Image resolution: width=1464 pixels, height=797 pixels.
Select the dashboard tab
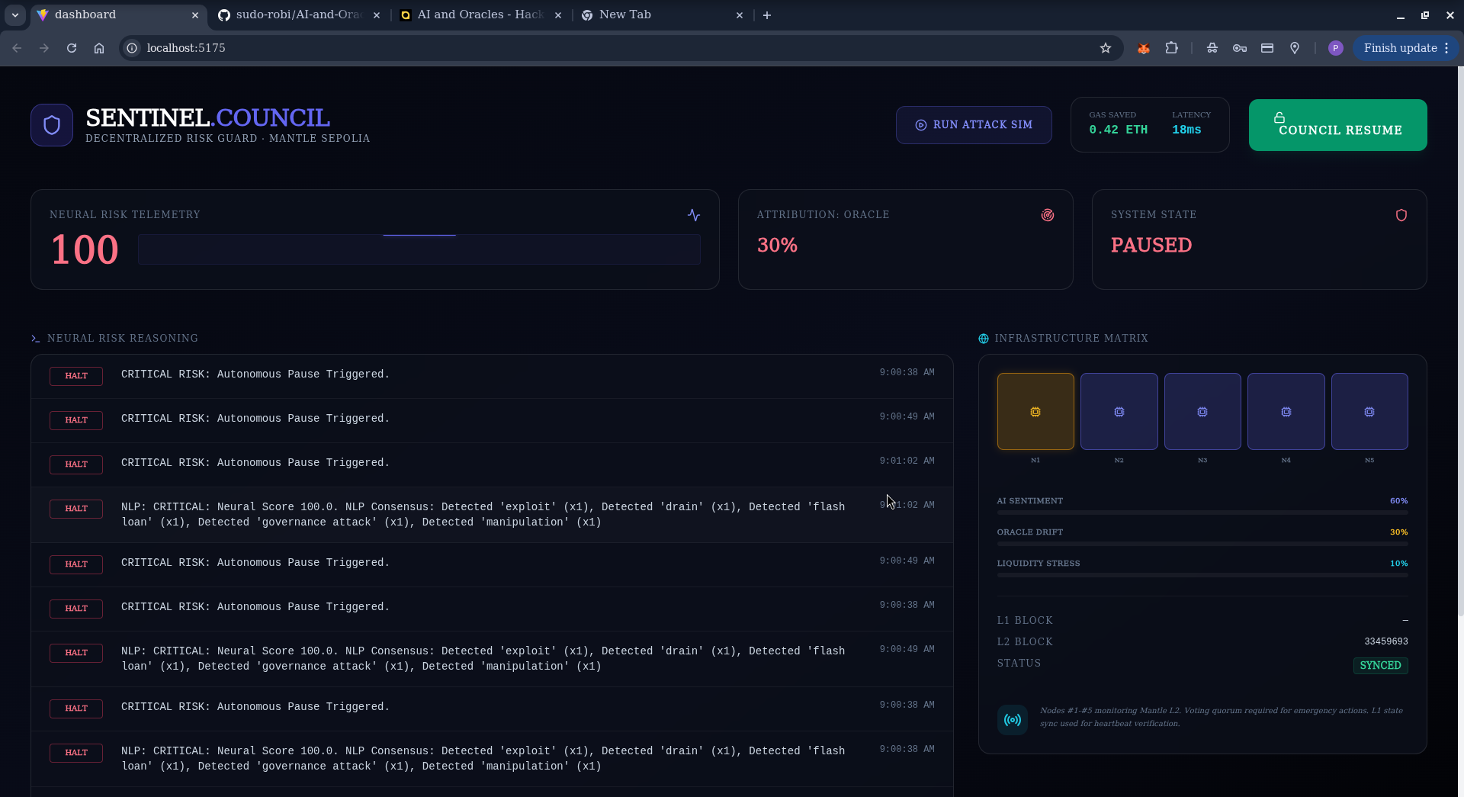click(118, 15)
